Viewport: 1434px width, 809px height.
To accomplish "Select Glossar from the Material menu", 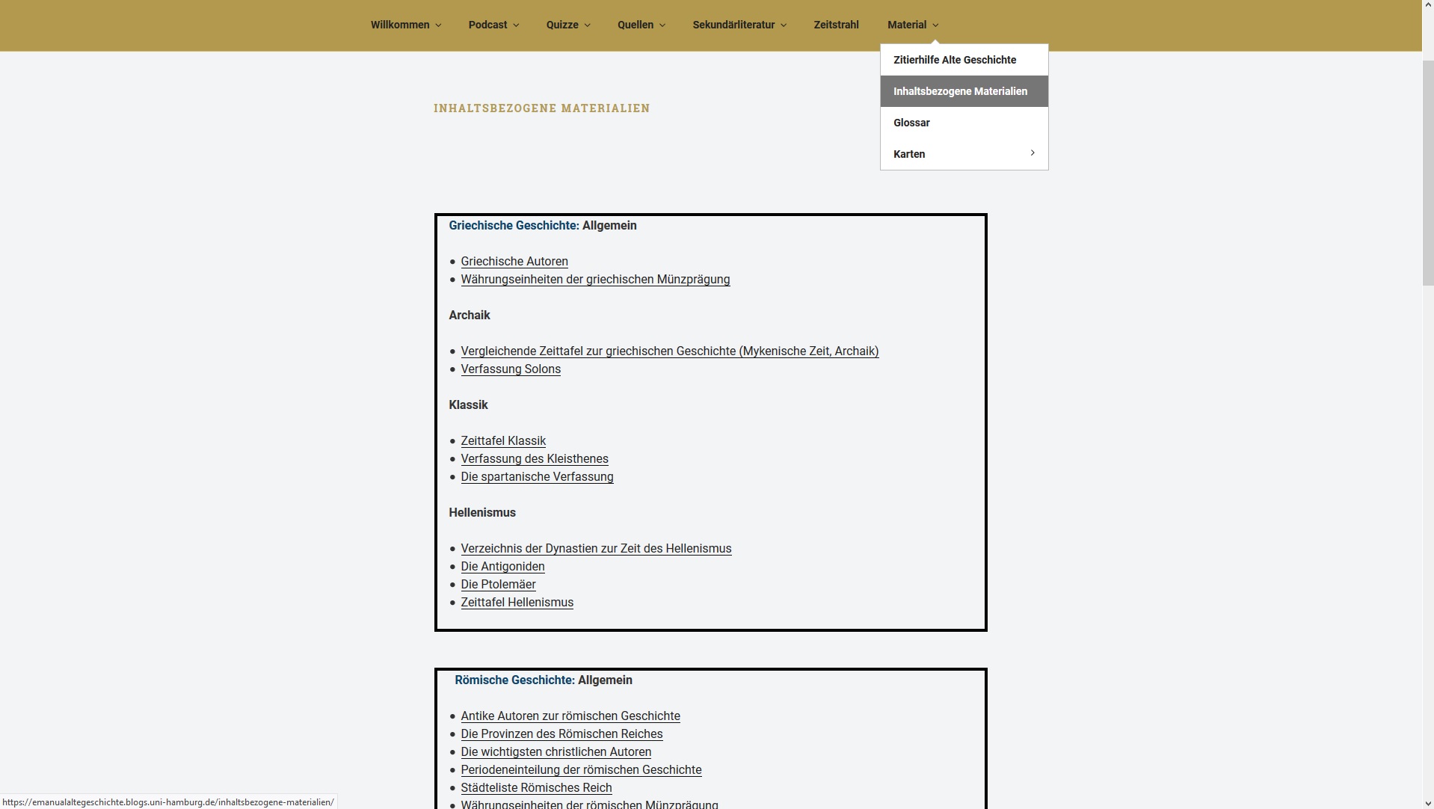I will (x=911, y=122).
